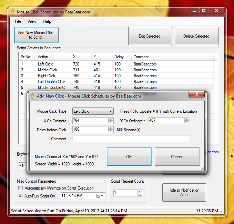
Task: Decrease X Co-Ordinate with down arrow
Action: click(110, 122)
